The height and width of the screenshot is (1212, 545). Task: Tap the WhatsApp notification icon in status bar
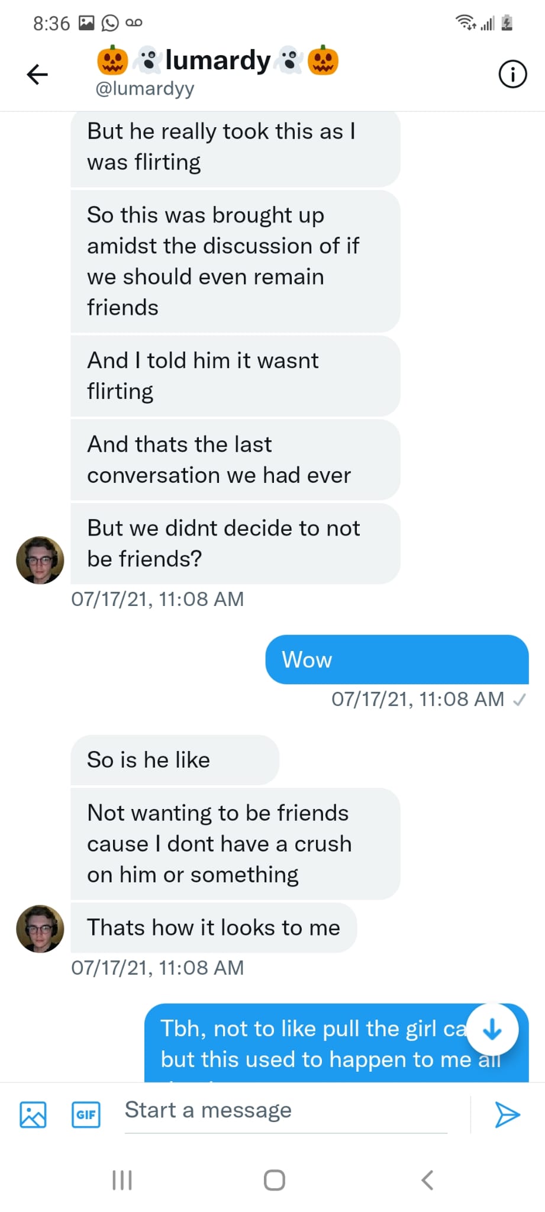[110, 23]
